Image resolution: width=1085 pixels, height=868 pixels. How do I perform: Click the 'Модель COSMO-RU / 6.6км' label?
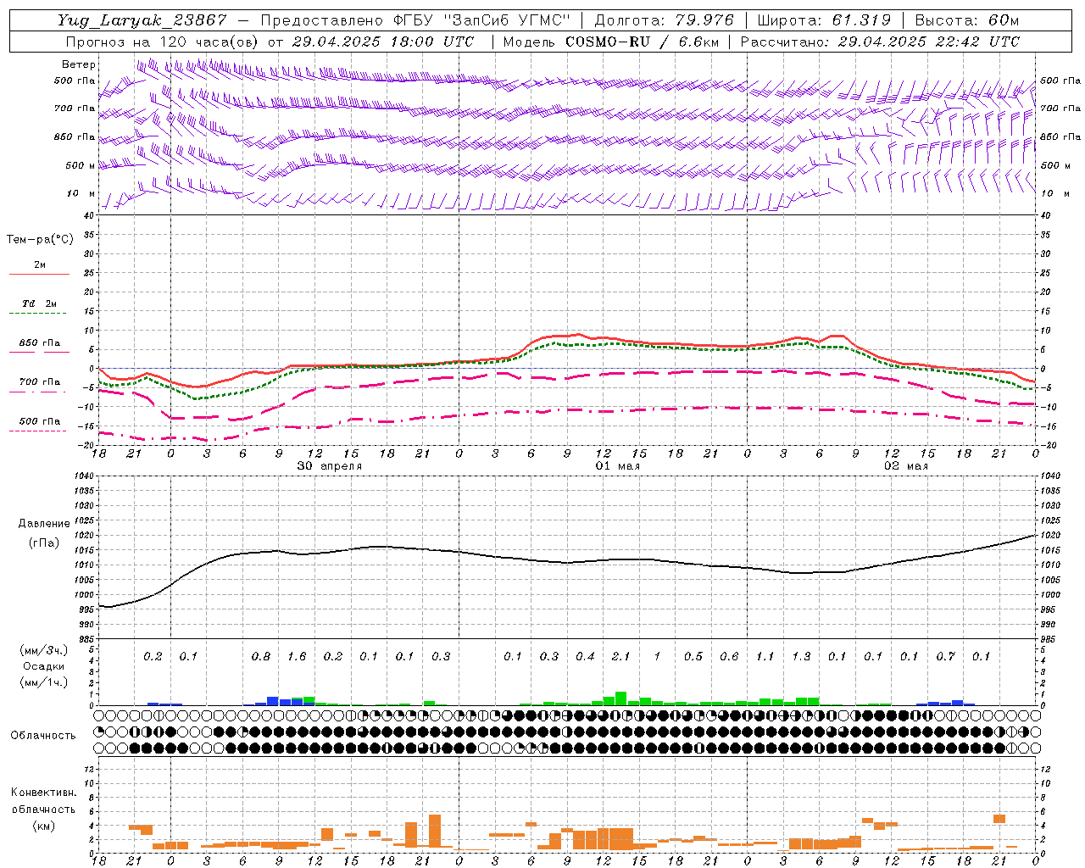point(611,42)
